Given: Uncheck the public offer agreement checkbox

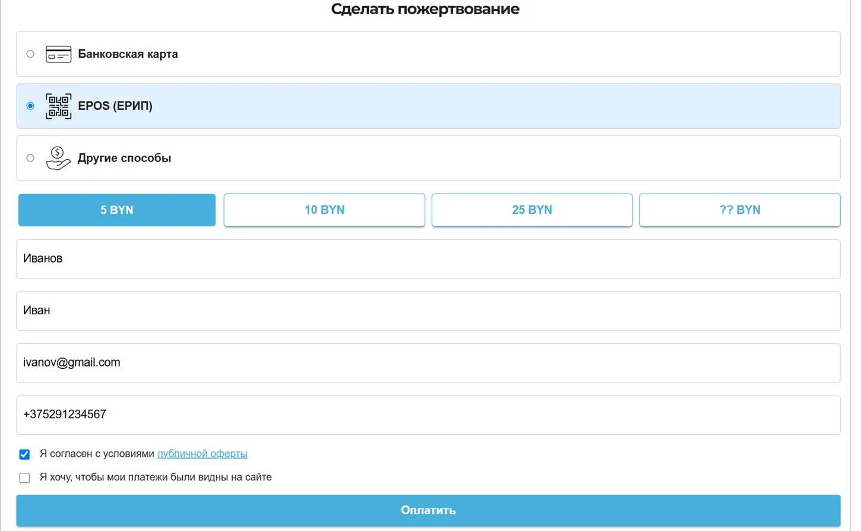Looking at the screenshot, I should point(24,454).
